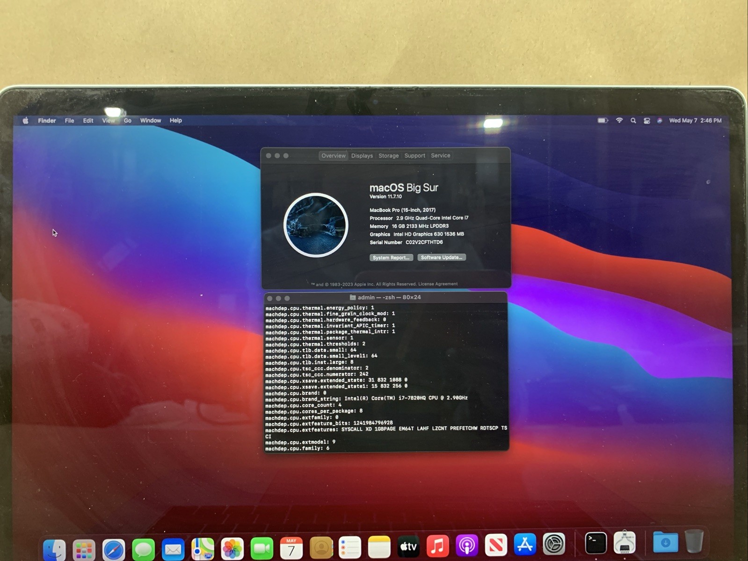Open the News app in the Dock
This screenshot has height=561, width=748.
tap(496, 545)
